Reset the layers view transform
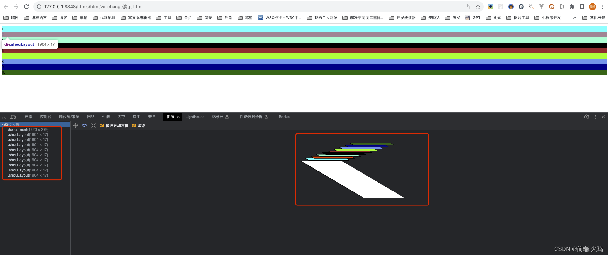The image size is (608, 255). tap(93, 125)
